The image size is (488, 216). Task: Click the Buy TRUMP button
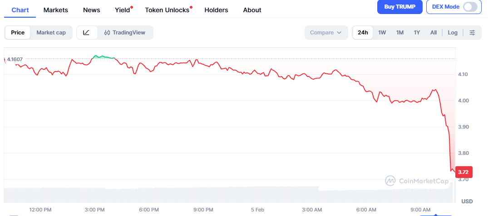tap(399, 7)
